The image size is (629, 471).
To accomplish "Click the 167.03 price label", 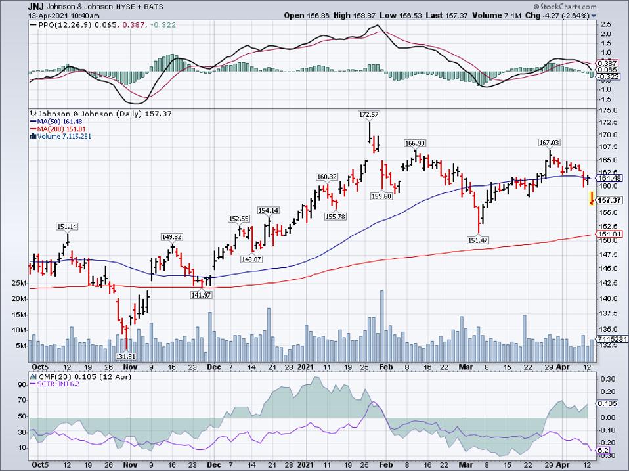I will (x=549, y=143).
